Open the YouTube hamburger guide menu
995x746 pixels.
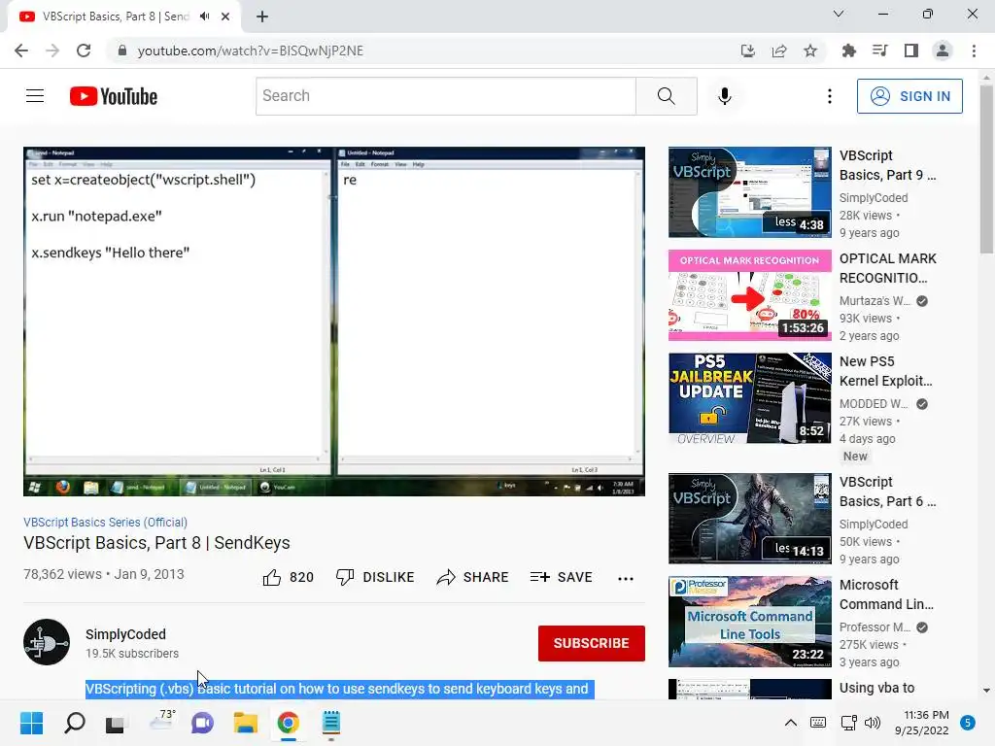35,96
